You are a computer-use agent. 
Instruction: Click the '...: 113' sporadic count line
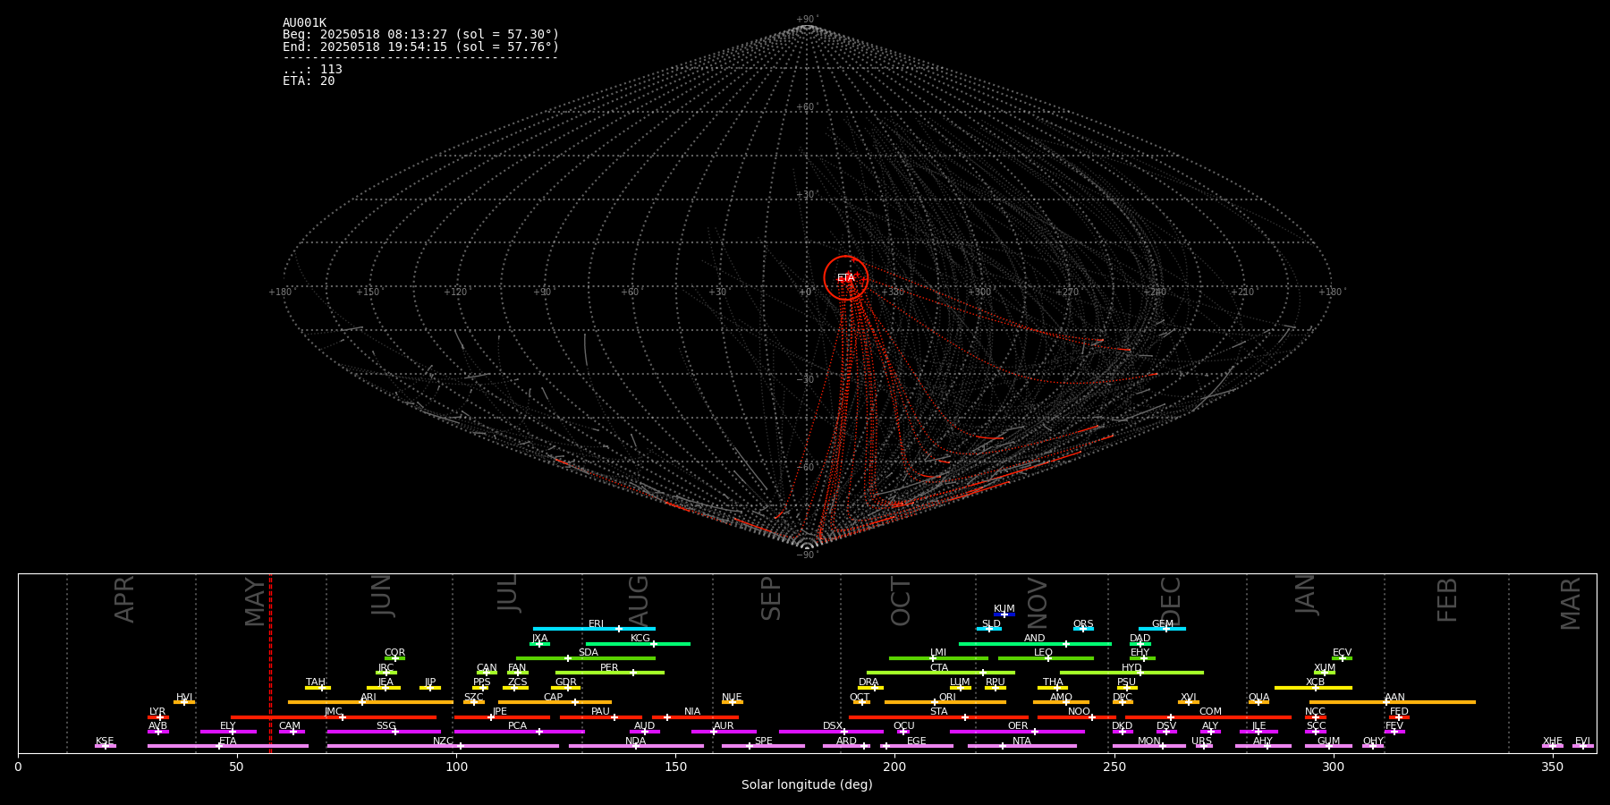click(312, 69)
